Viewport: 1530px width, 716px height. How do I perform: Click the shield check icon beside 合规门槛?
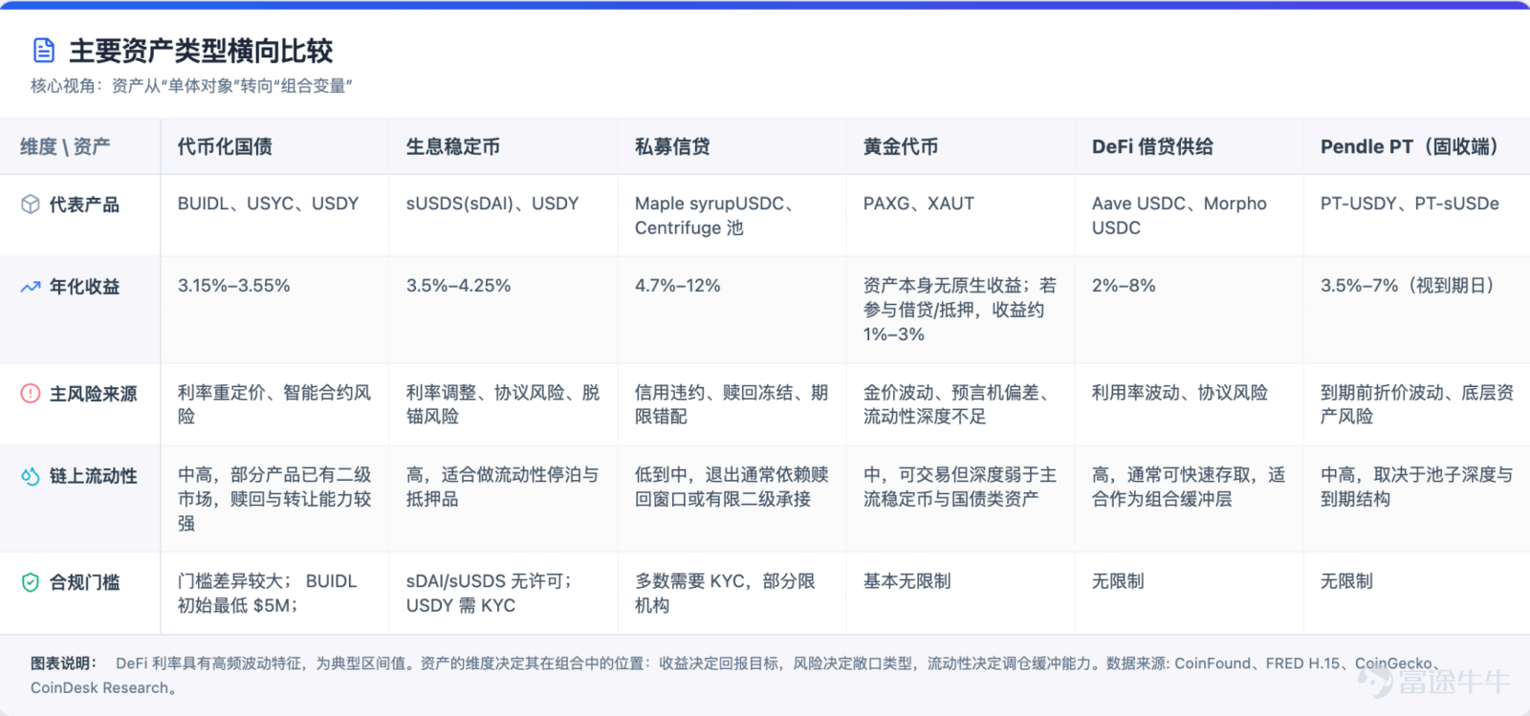pyautogui.click(x=31, y=582)
